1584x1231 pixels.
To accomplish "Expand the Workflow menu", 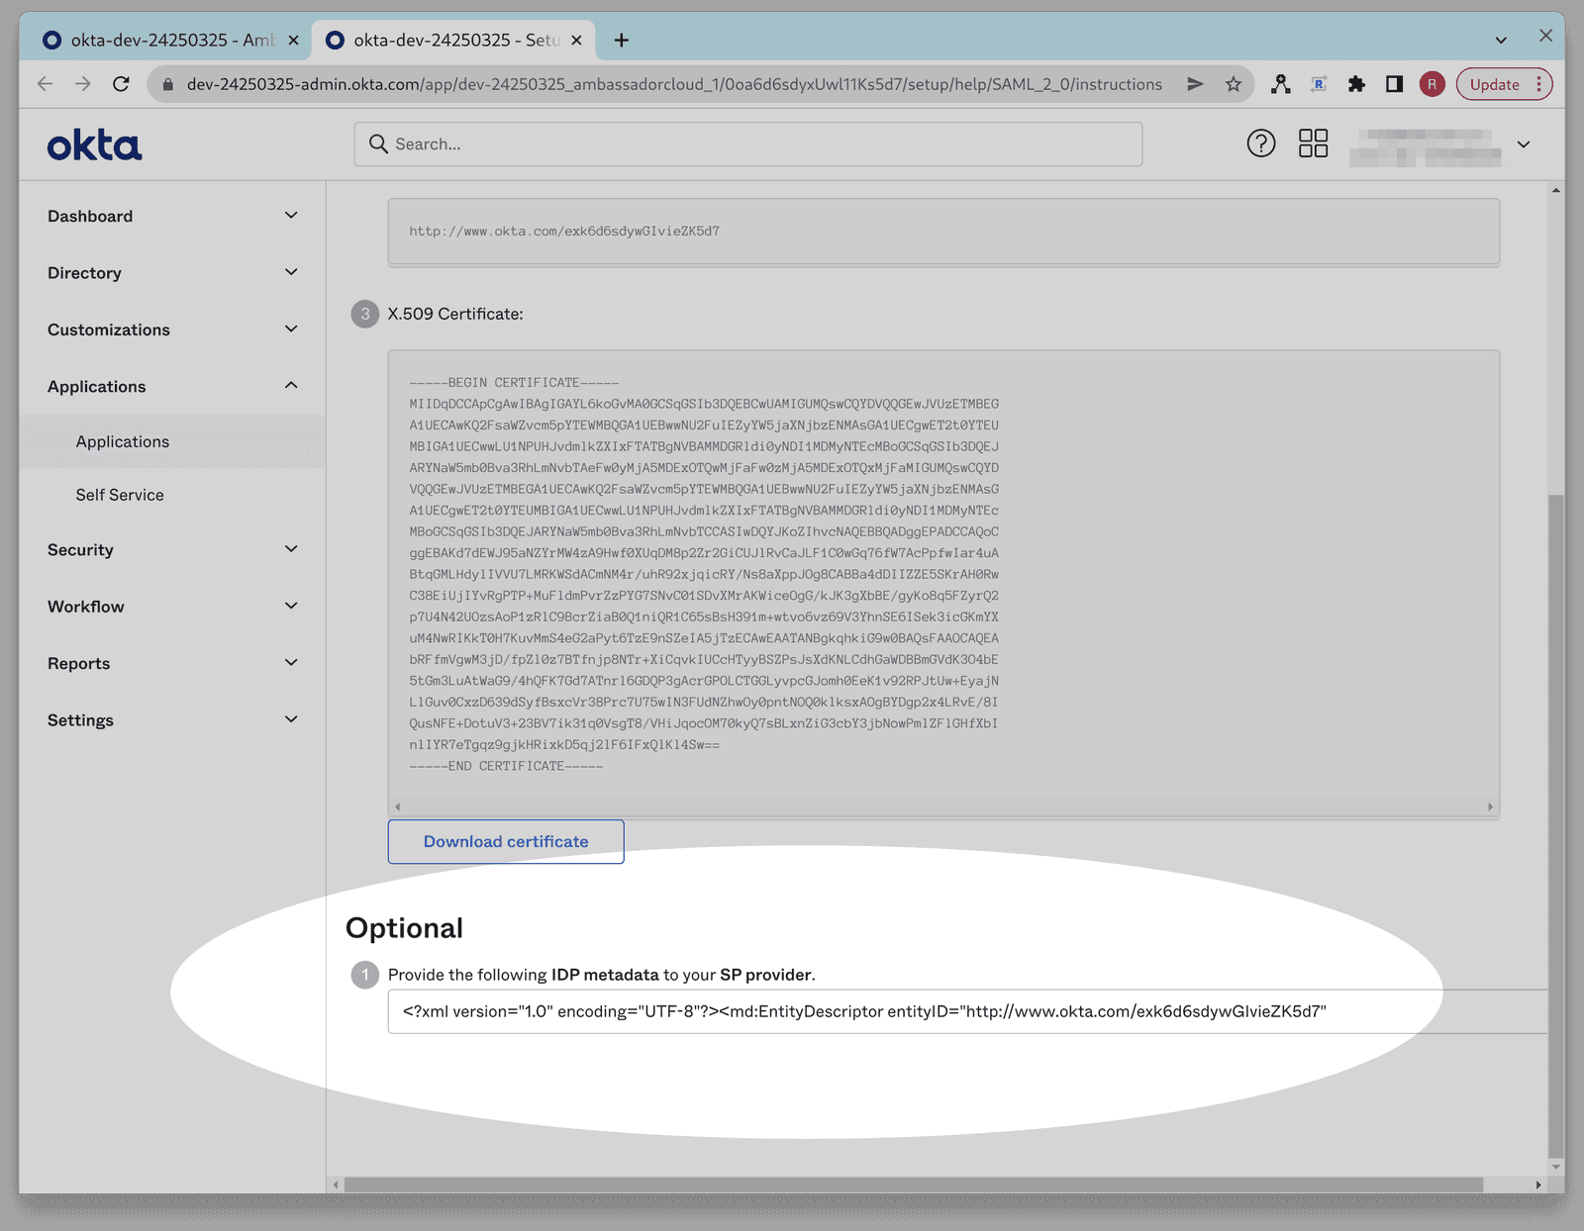I will tap(172, 607).
